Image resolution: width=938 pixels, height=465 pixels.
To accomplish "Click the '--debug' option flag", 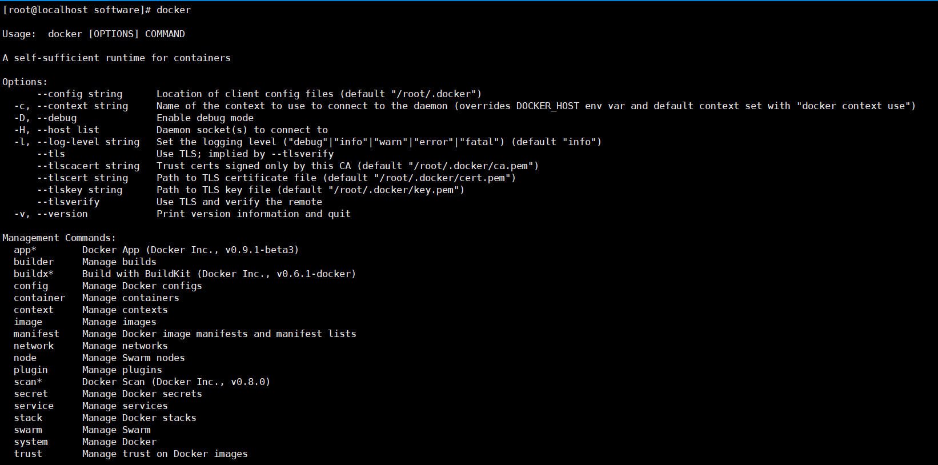I will point(57,118).
